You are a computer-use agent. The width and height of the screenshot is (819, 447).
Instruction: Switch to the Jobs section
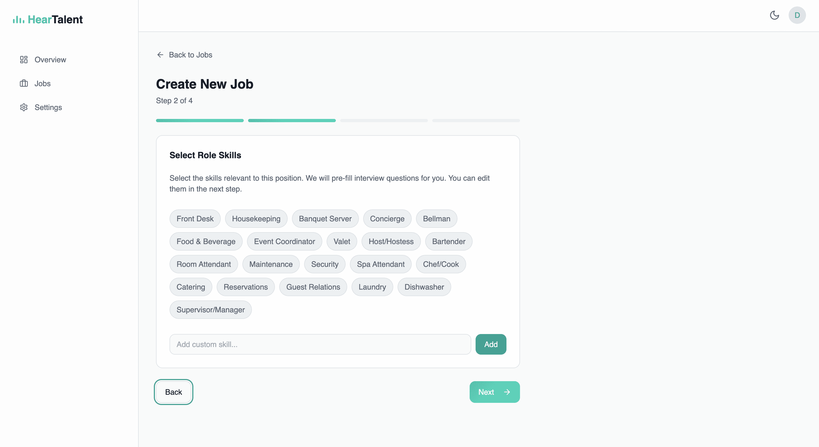43,83
